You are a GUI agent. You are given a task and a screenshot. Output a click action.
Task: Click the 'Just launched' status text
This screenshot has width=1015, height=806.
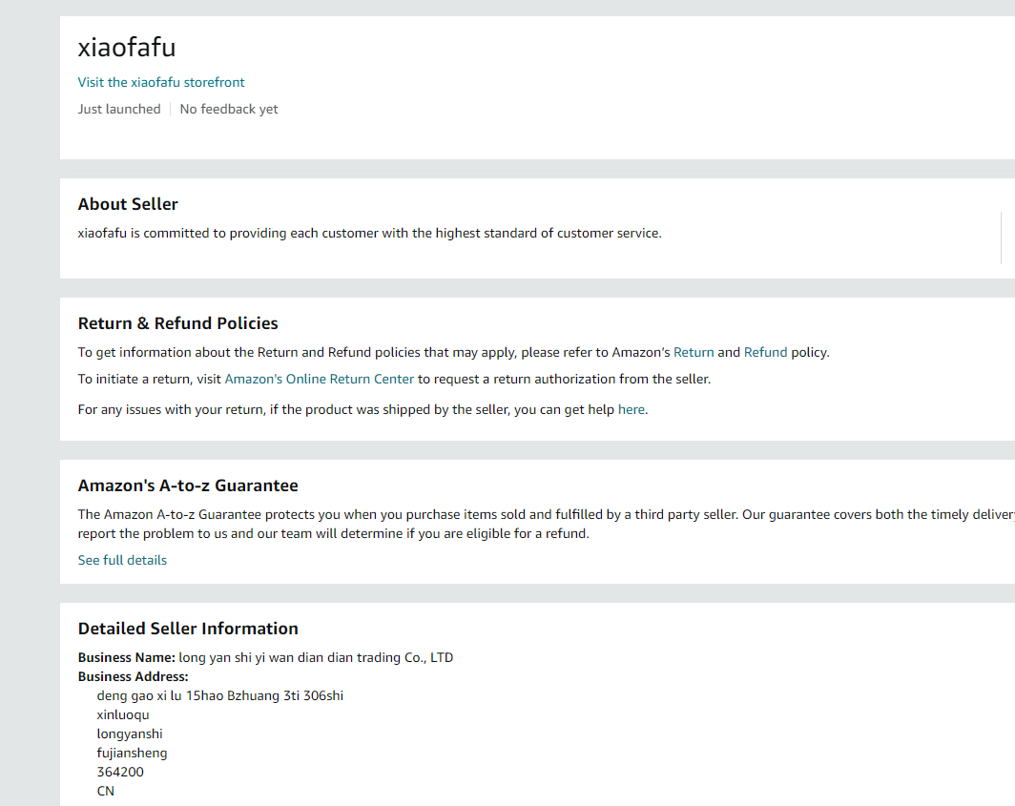[119, 109]
